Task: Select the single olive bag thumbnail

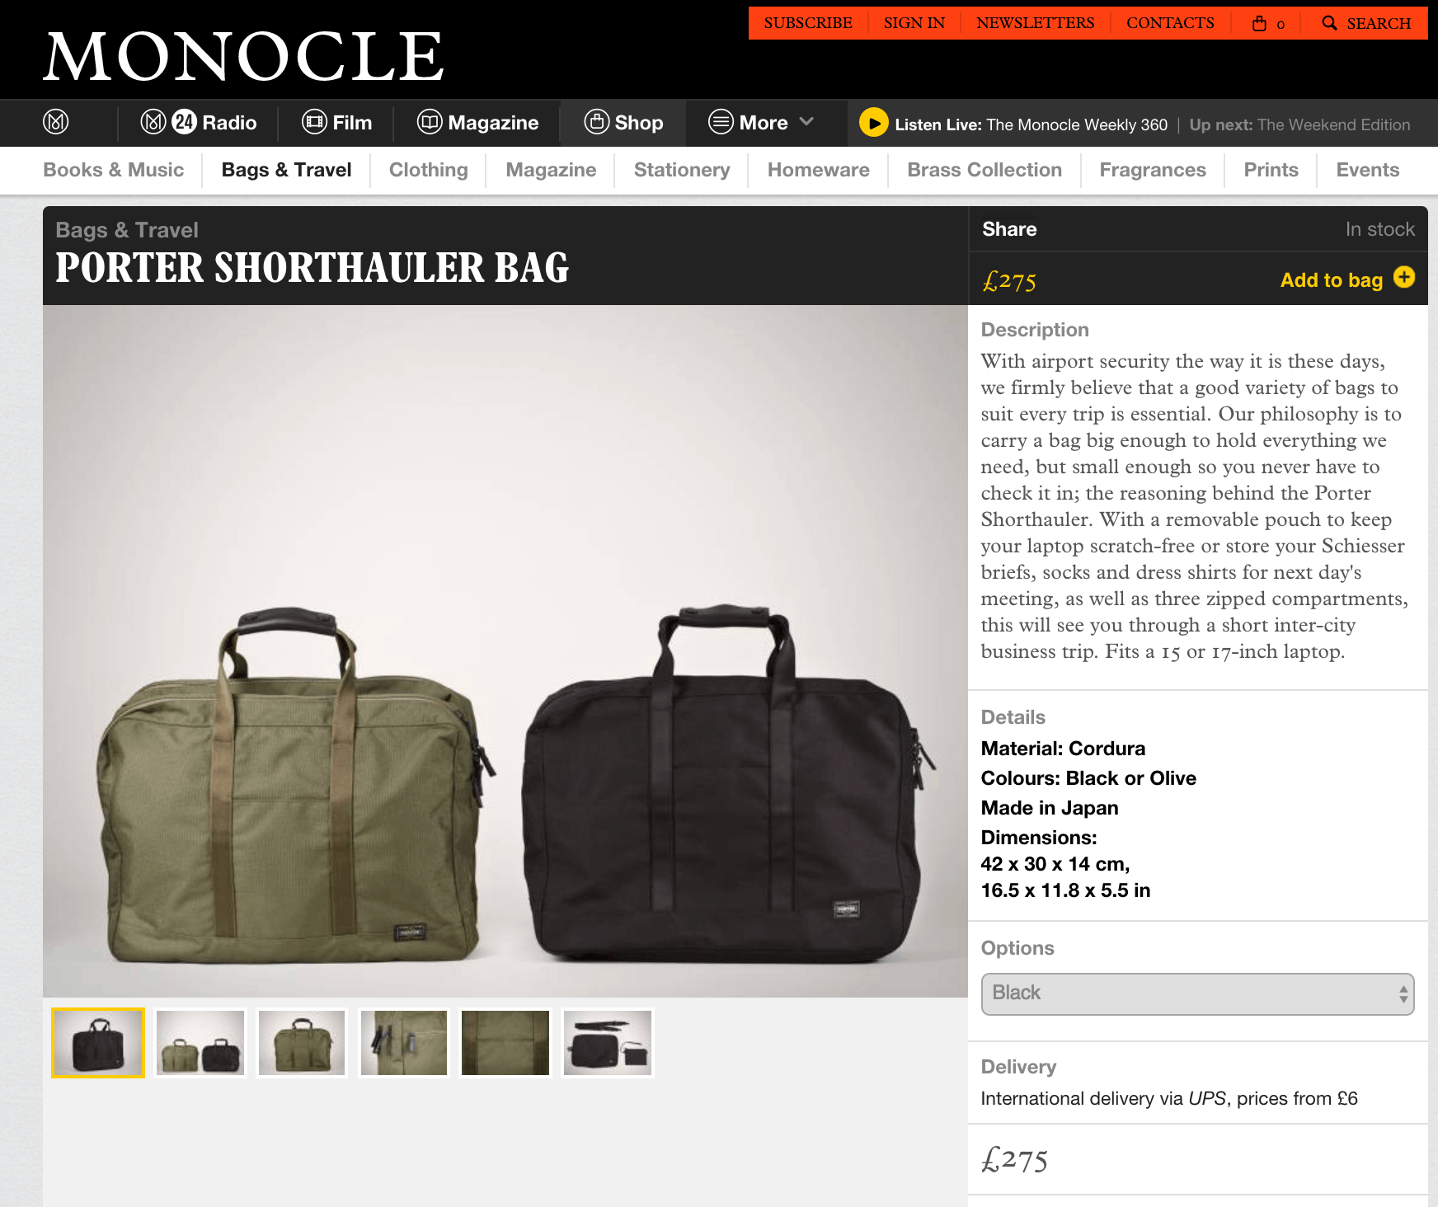Action: click(301, 1043)
